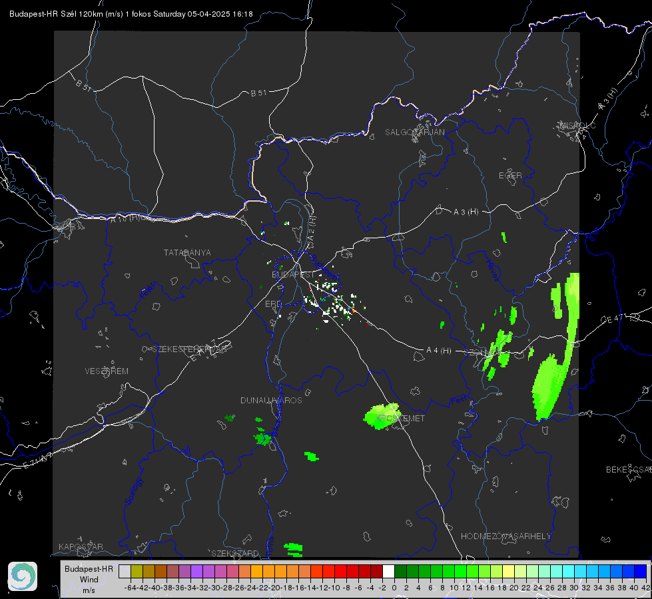Viewport: 652px width, 599px height.
Task: Click the Pest county label
Action: point(459,401)
